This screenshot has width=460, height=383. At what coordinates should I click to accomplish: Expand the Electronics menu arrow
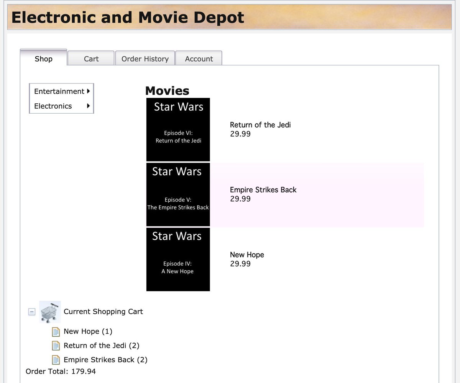pyautogui.click(x=89, y=106)
